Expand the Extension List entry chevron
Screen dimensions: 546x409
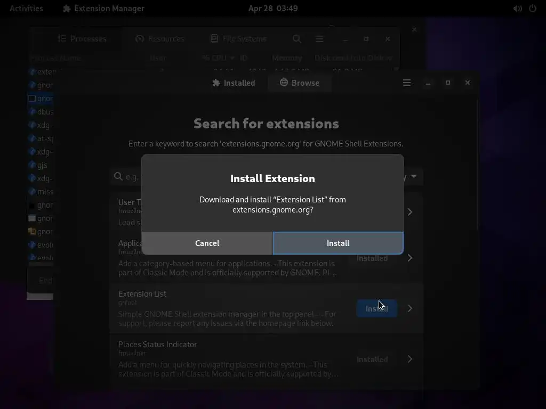pos(410,308)
